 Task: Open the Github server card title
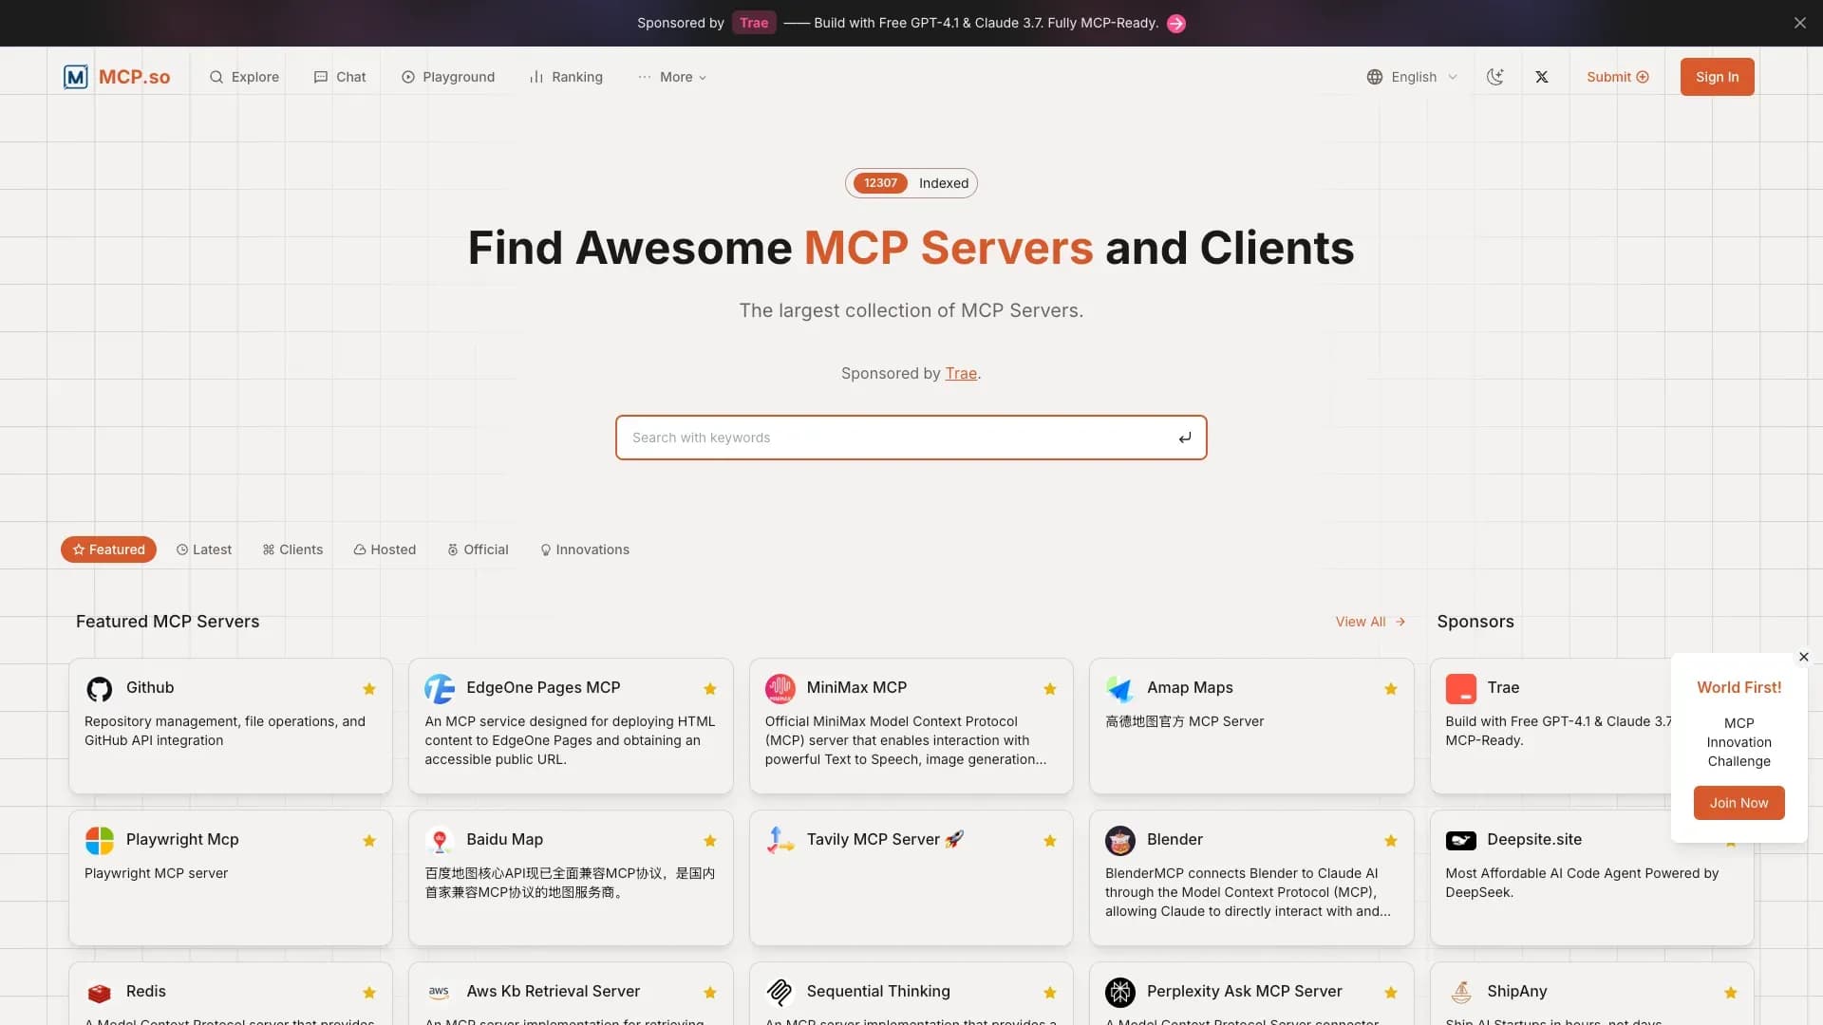coord(150,688)
